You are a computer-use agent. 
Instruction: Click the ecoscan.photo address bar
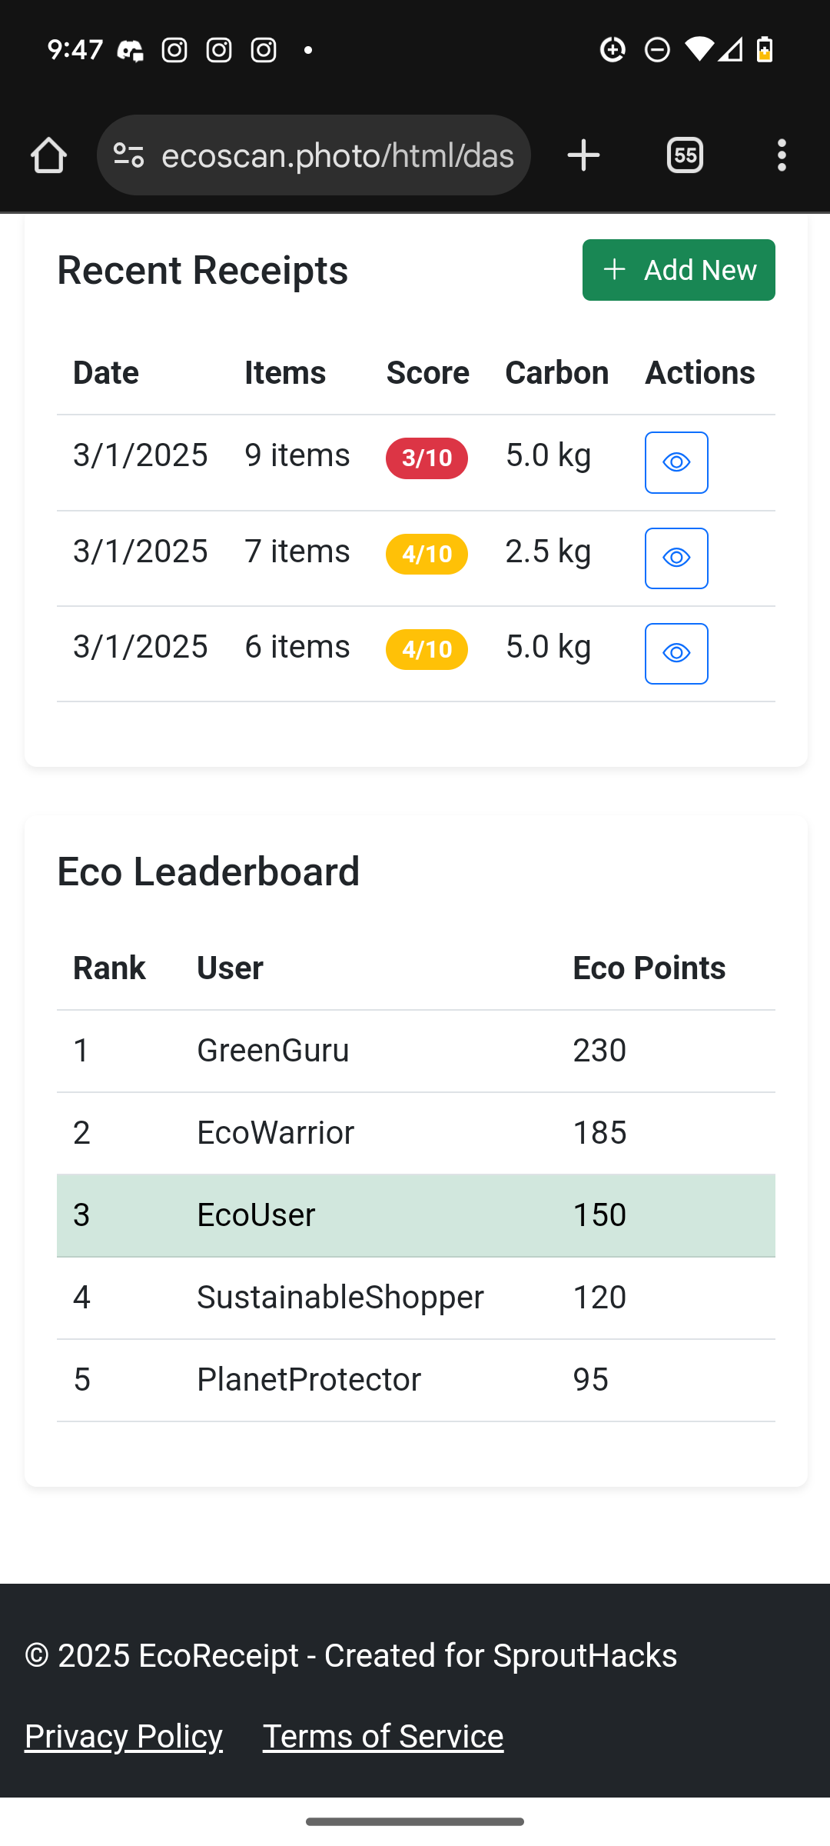click(x=337, y=156)
